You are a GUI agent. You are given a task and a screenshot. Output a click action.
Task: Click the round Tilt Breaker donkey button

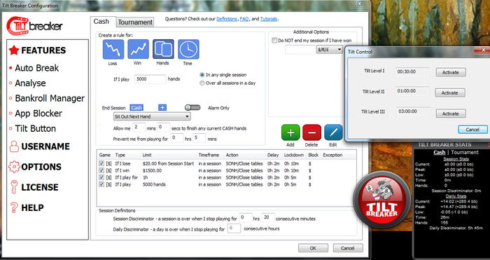click(381, 200)
